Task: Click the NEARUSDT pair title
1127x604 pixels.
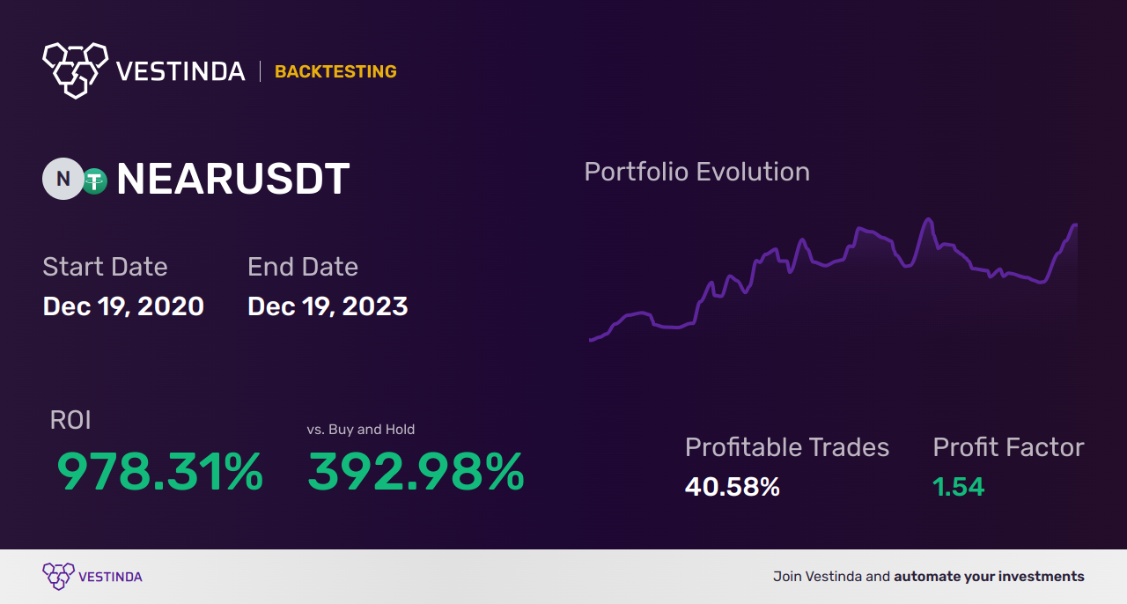Action: coord(232,180)
